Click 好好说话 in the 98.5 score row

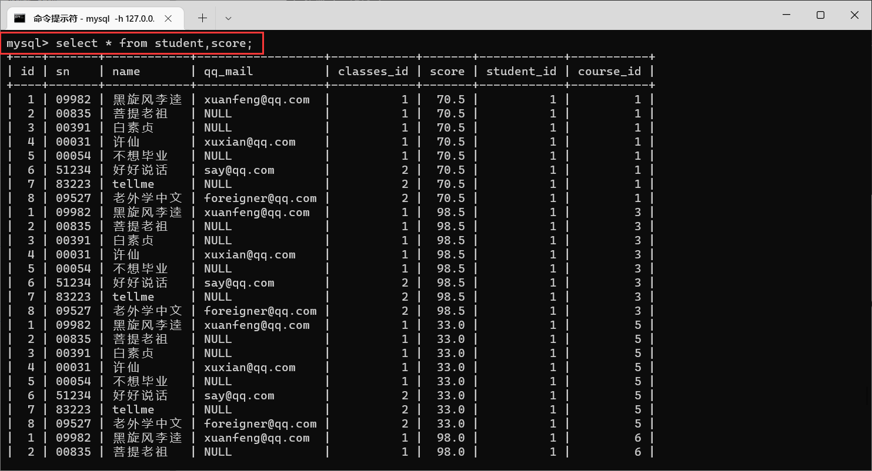pos(141,282)
